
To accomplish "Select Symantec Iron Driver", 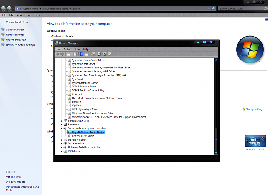I will point(83,64).
